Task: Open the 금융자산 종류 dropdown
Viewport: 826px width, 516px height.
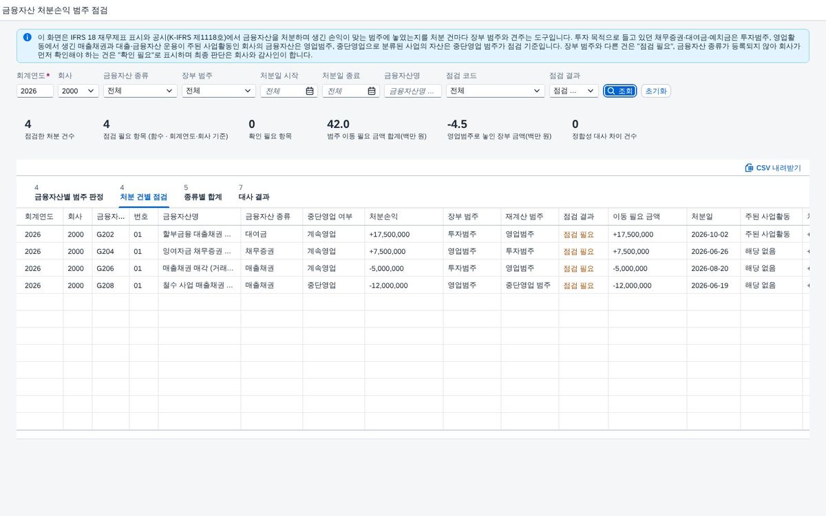Action: click(x=140, y=91)
